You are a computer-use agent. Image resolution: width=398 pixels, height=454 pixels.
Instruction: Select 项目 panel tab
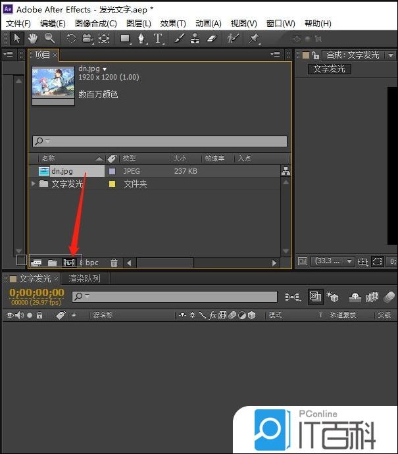pyautogui.click(x=43, y=55)
